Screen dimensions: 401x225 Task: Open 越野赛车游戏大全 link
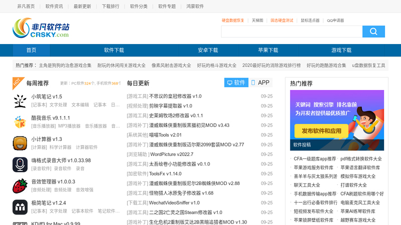[x=358, y=220]
